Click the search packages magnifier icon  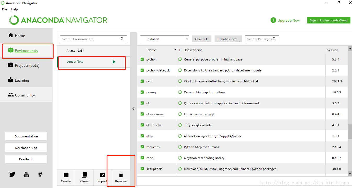pos(274,39)
